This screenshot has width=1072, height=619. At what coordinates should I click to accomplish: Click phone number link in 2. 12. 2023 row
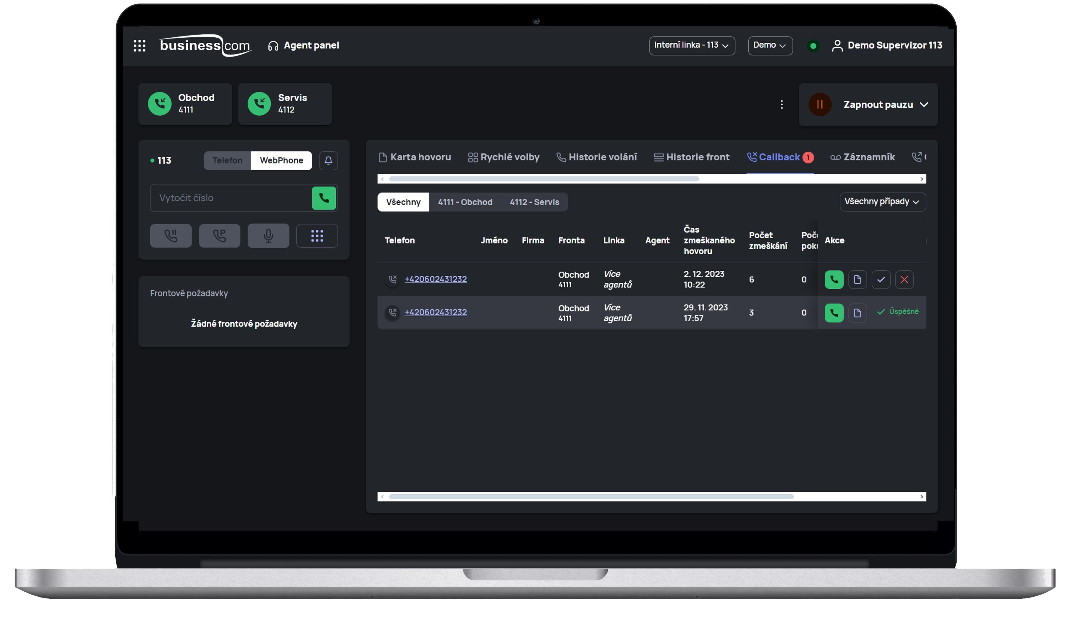435,279
